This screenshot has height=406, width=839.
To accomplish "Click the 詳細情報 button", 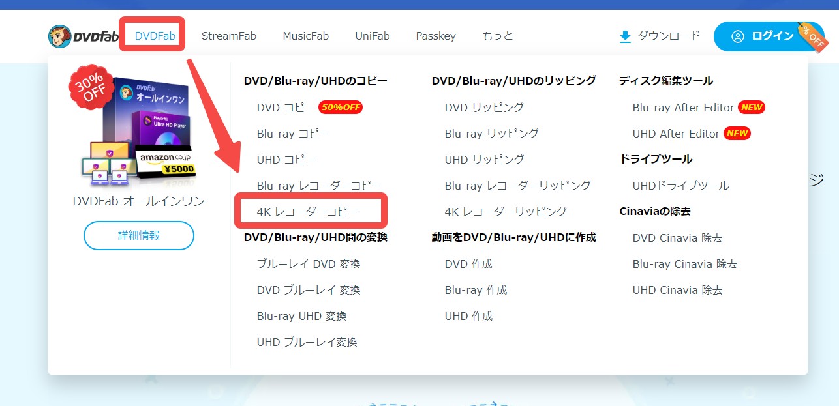I will tap(139, 235).
